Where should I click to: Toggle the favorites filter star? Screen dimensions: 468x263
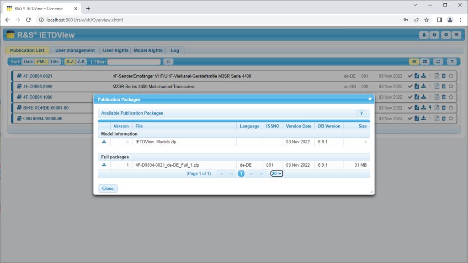168,62
